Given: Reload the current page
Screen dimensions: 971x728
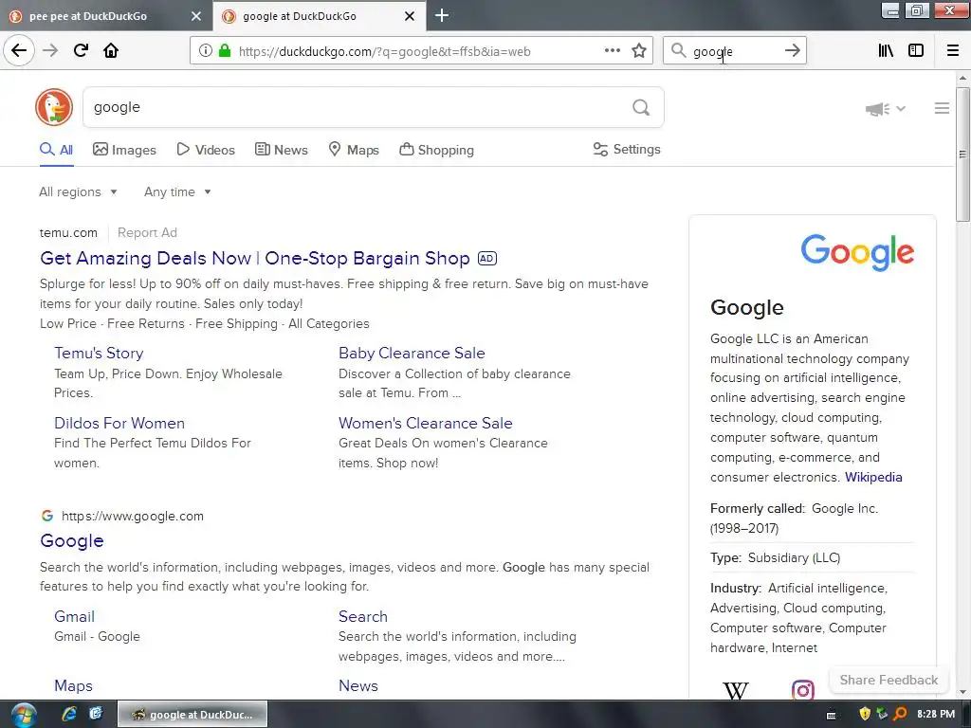Looking at the screenshot, I should 81,51.
